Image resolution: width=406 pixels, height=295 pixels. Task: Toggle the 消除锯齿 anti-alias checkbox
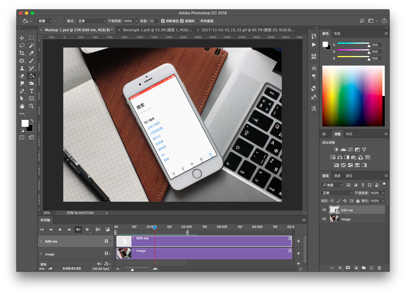coord(163,21)
